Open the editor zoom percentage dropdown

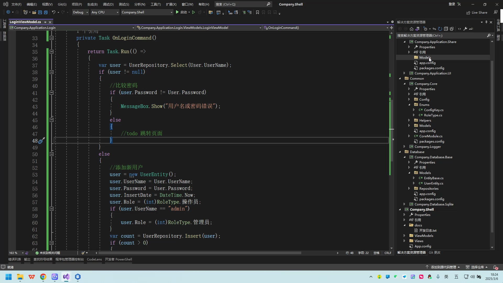(x=16, y=253)
